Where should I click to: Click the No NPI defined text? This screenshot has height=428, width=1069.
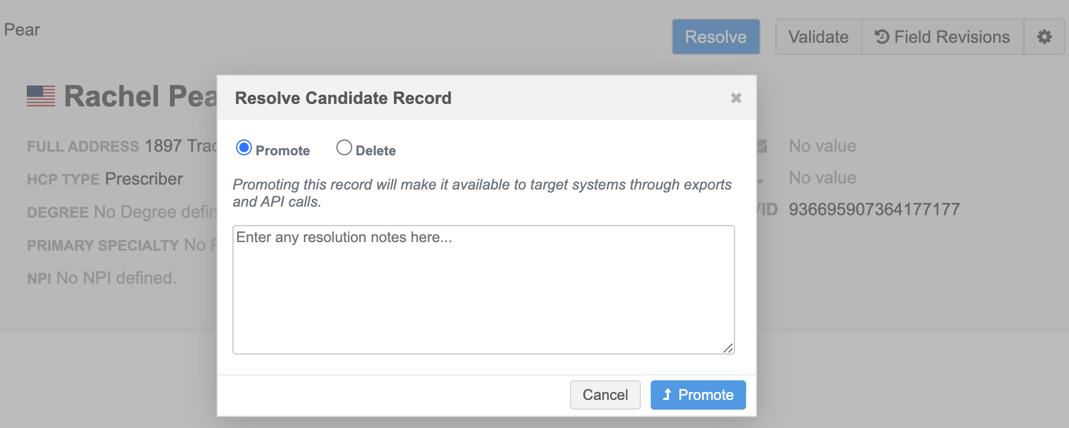click(116, 278)
